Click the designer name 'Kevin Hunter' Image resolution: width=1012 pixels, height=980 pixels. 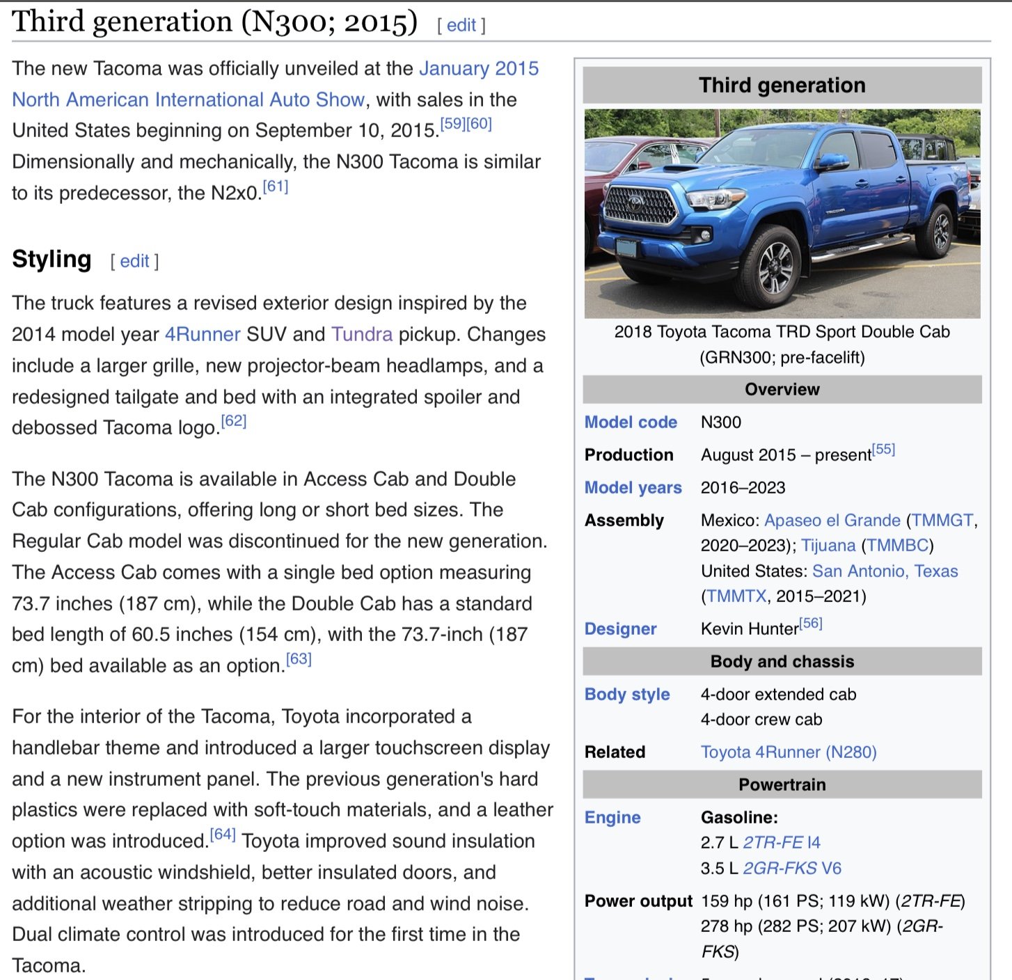click(x=750, y=629)
